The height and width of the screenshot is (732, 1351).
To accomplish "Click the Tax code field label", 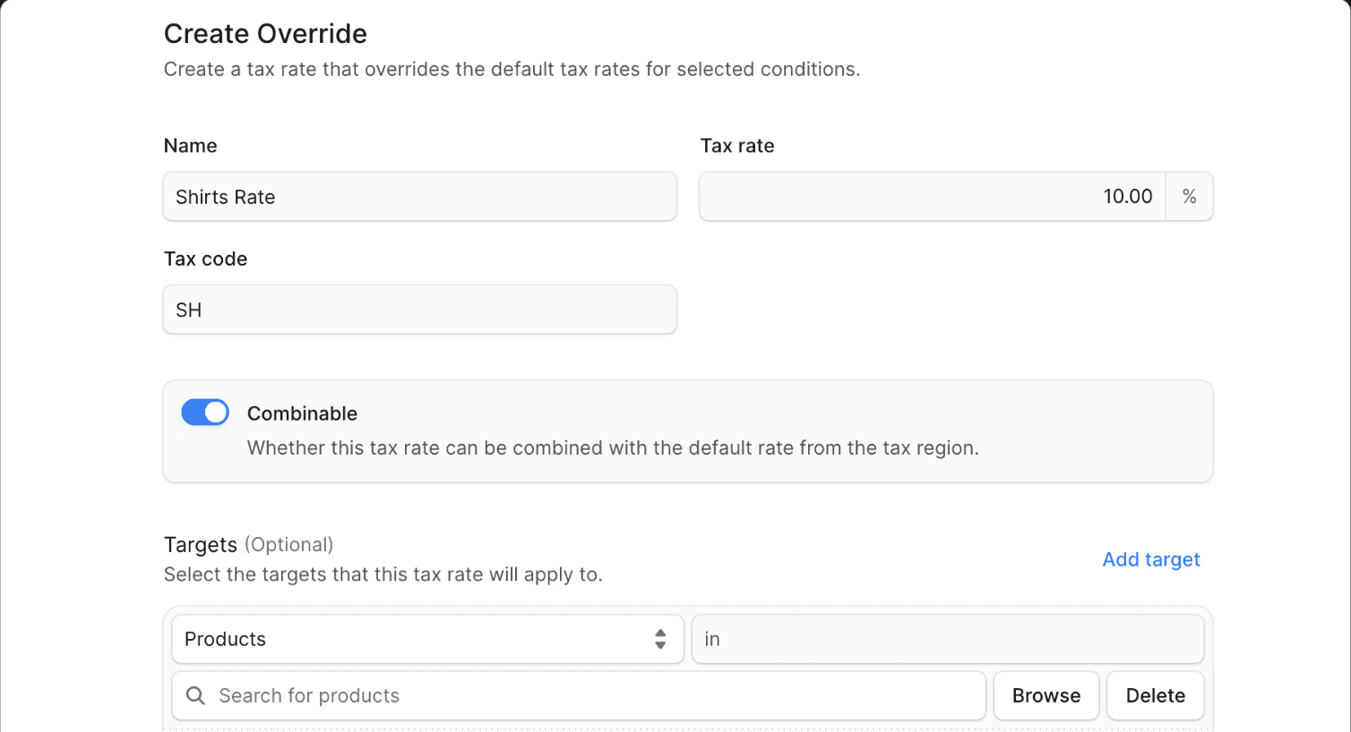I will point(205,259).
